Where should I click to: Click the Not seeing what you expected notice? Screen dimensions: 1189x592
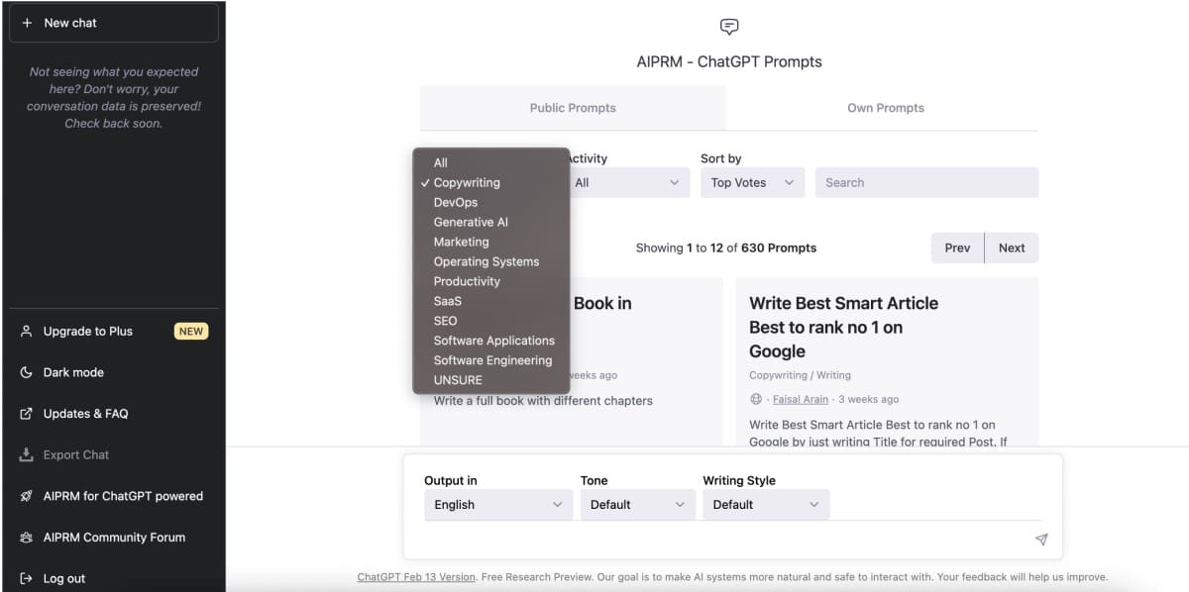click(x=114, y=98)
